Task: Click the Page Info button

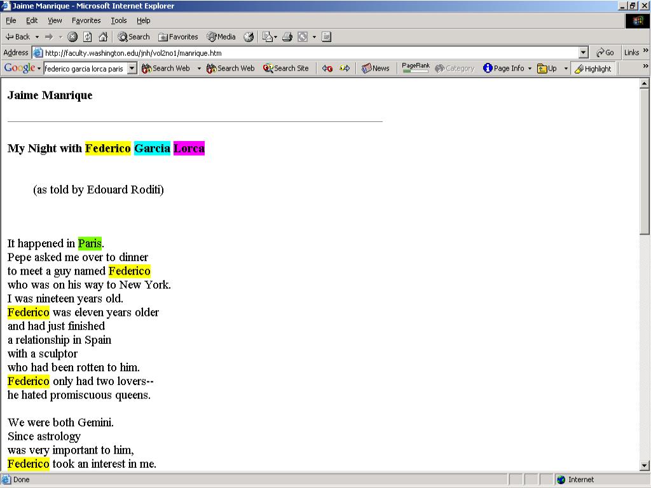Action: (x=504, y=69)
